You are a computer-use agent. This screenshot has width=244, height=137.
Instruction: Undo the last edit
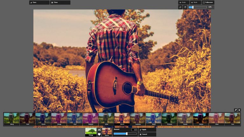tap(184, 3)
